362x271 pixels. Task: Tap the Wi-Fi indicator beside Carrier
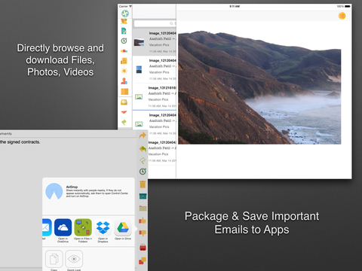click(x=130, y=6)
